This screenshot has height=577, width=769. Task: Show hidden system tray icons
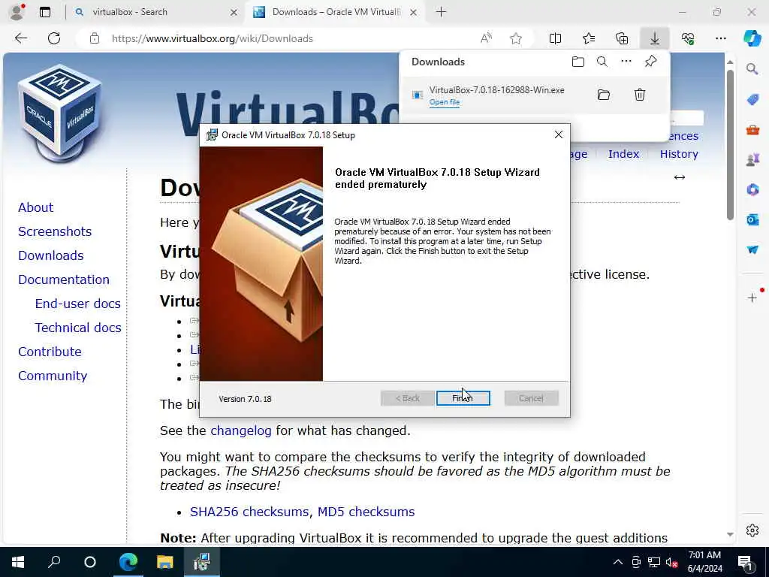click(x=618, y=562)
